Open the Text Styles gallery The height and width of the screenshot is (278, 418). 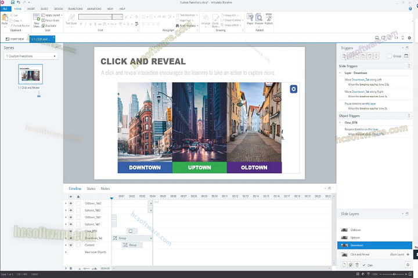[71, 19]
